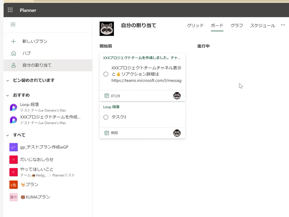Open recommended plan Loop 段落
This screenshot has height=217, width=289.
(x=48, y=107)
